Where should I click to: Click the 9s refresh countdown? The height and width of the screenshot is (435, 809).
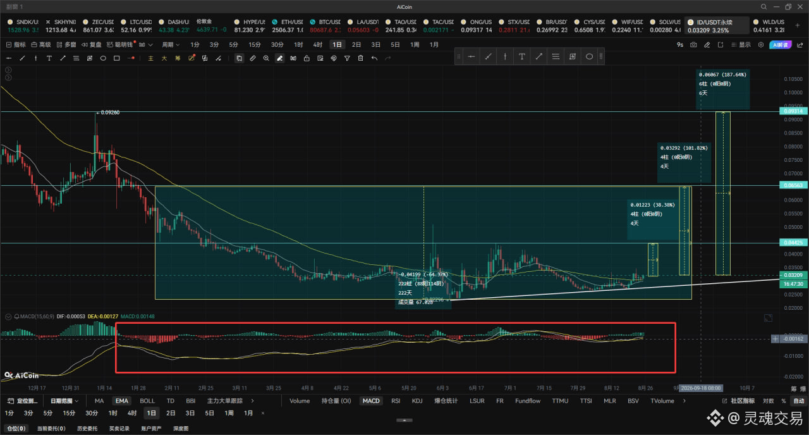pyautogui.click(x=680, y=45)
